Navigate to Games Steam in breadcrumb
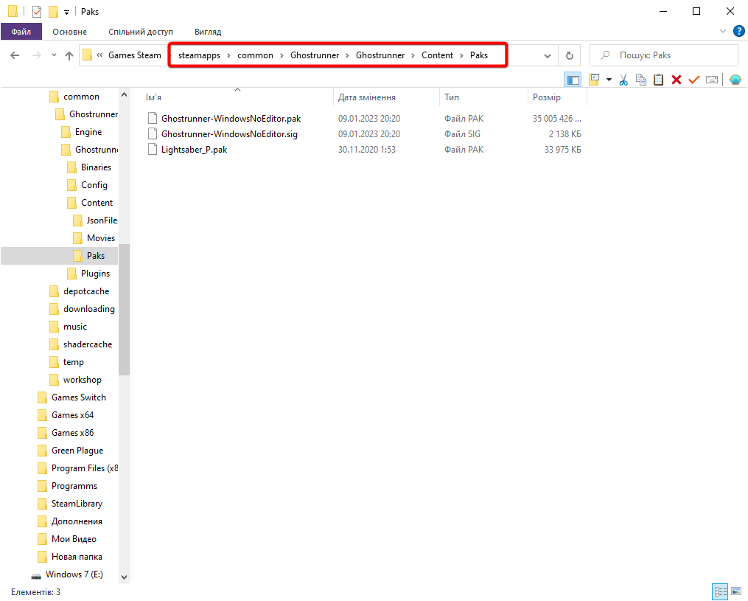748x601 pixels. 135,55
